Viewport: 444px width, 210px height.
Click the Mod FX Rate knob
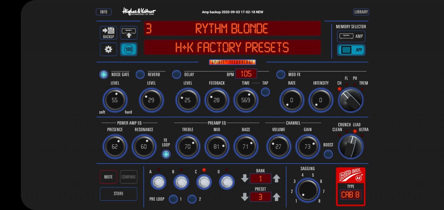[x=292, y=100]
